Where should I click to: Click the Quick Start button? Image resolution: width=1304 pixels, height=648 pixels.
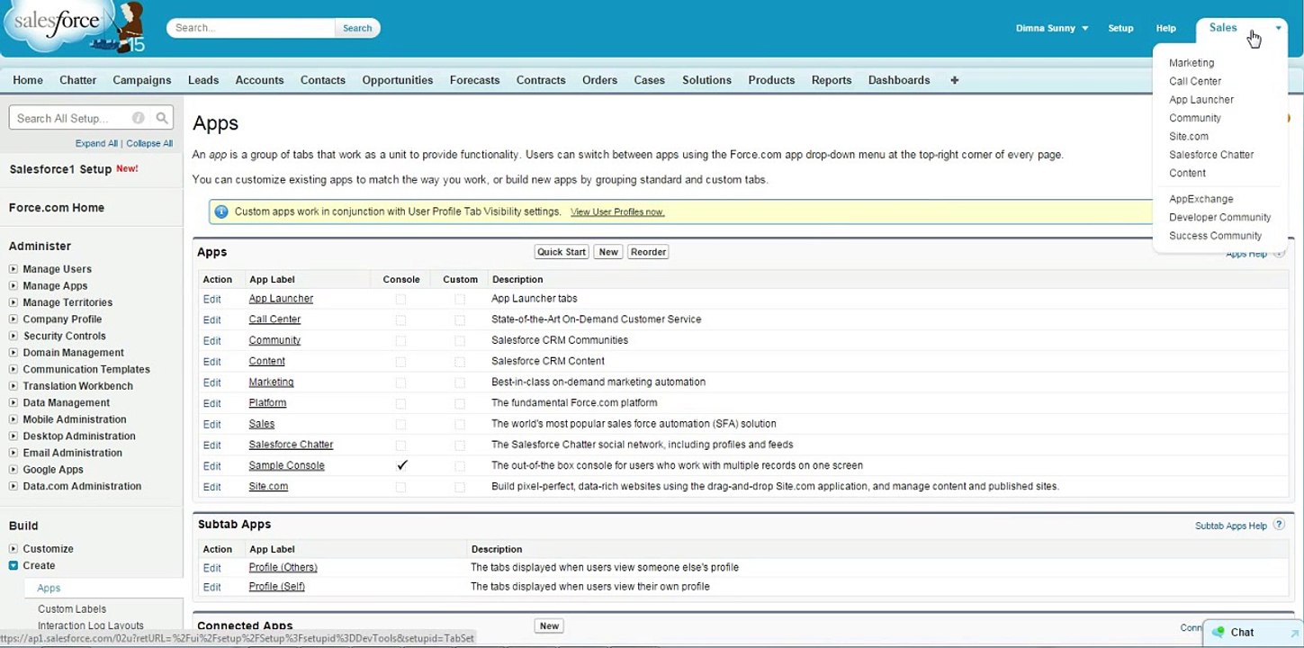(x=562, y=252)
